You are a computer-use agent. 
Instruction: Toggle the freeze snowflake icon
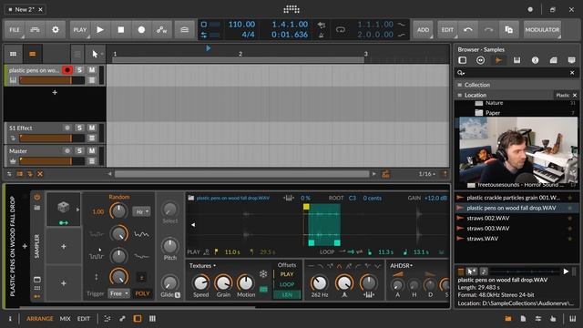click(x=263, y=274)
